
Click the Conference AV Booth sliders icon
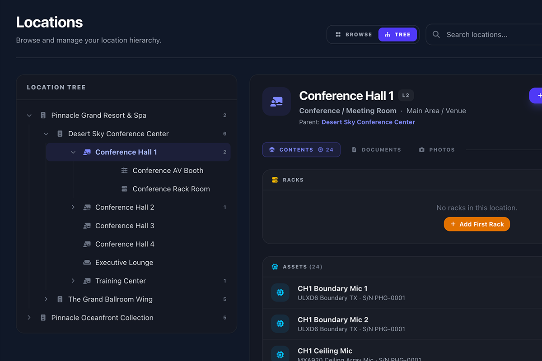tap(125, 171)
